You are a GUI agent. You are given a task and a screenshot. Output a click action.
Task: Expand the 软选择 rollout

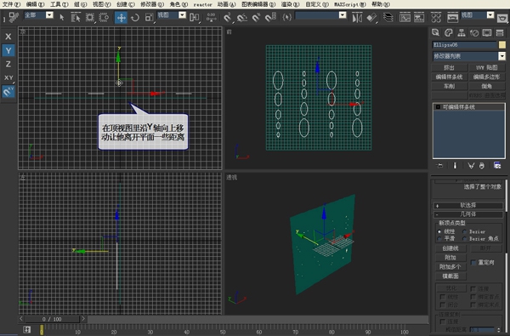coord(468,206)
